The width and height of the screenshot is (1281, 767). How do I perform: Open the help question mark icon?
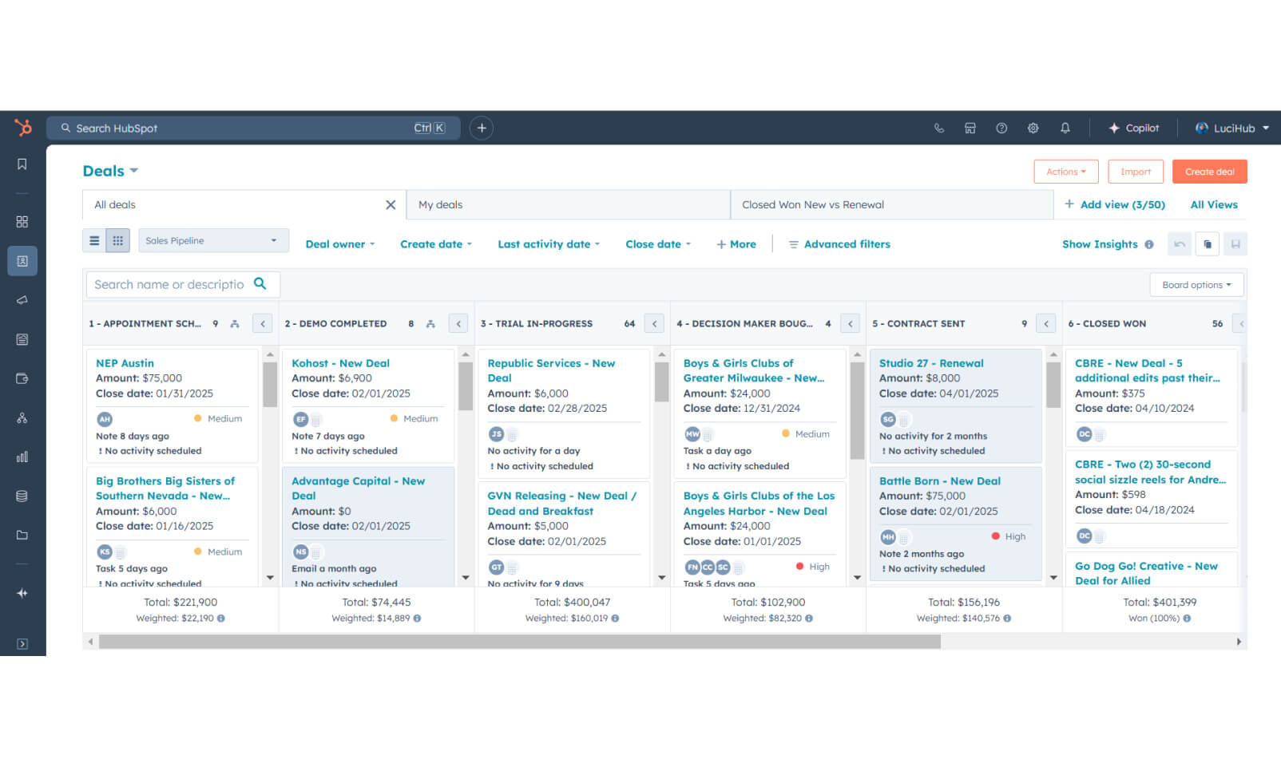coord(1001,128)
